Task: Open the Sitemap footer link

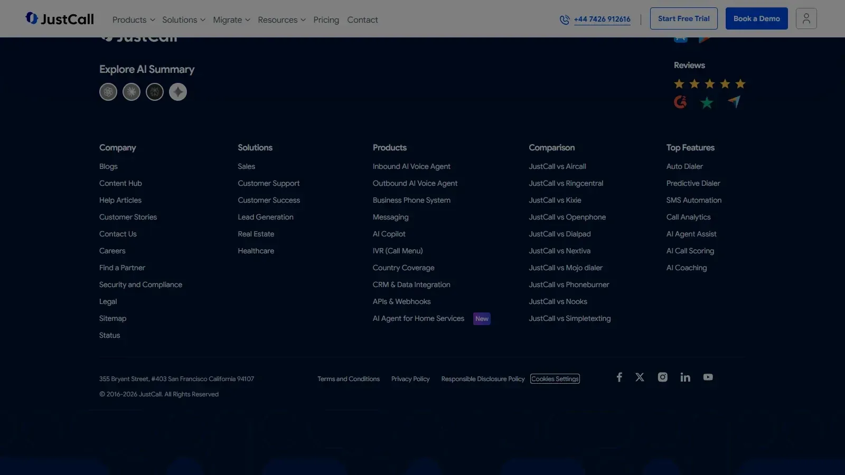Action: click(113, 318)
